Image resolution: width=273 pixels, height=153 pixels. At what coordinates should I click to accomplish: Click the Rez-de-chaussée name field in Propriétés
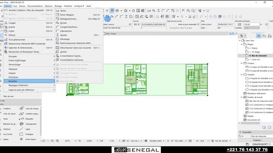pos(262,136)
